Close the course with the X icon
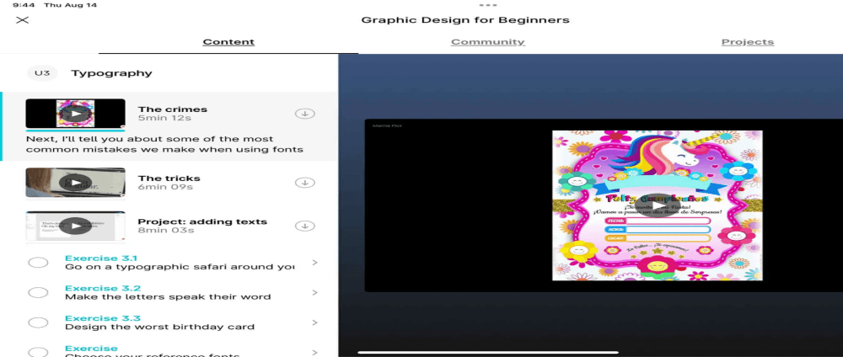 point(22,20)
